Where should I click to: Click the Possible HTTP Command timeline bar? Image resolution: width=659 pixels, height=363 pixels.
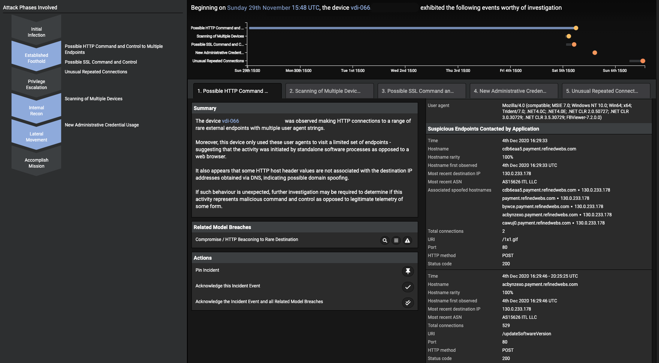412,28
